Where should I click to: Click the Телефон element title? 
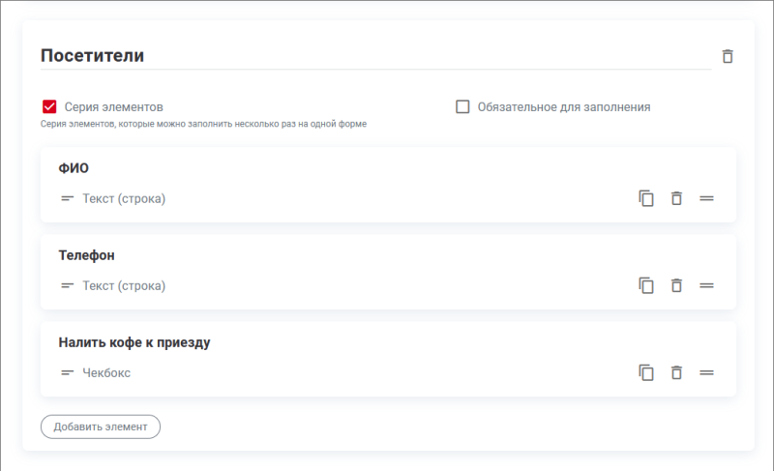87,255
